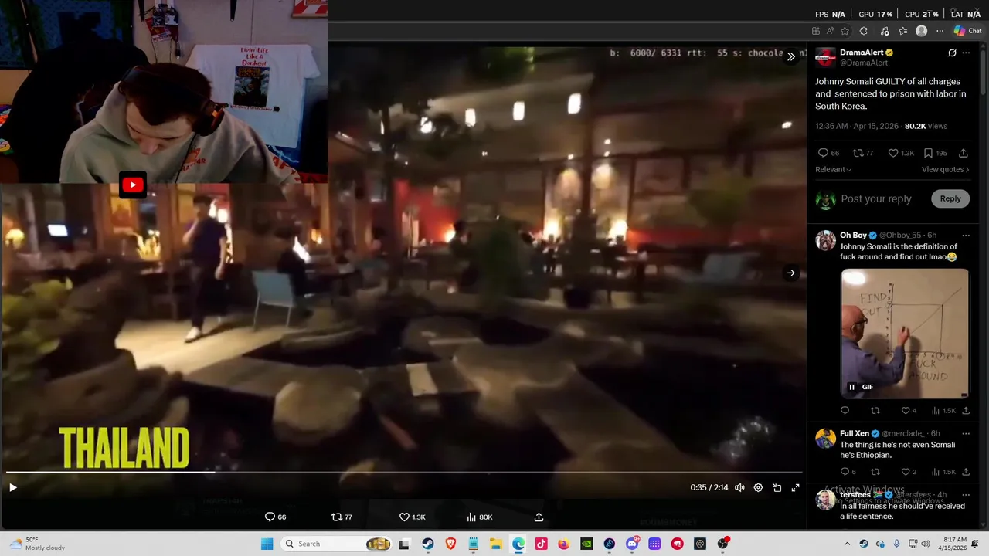Collapse sidebar with double-chevron icon
This screenshot has width=989, height=556.
click(x=790, y=56)
